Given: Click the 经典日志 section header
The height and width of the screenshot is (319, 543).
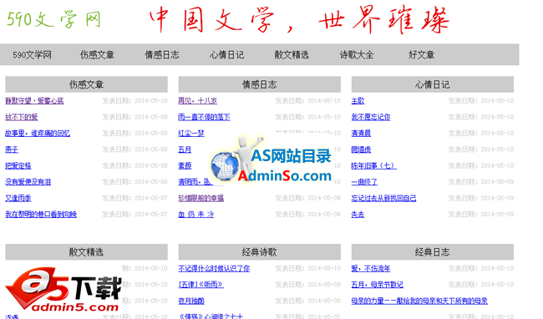Looking at the screenshot, I should (433, 252).
